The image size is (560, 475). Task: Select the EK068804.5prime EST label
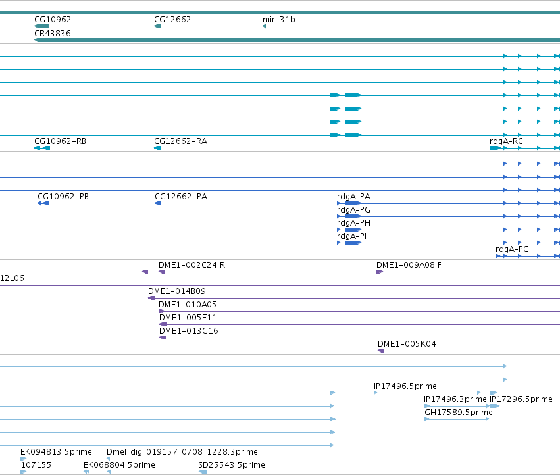(119, 465)
